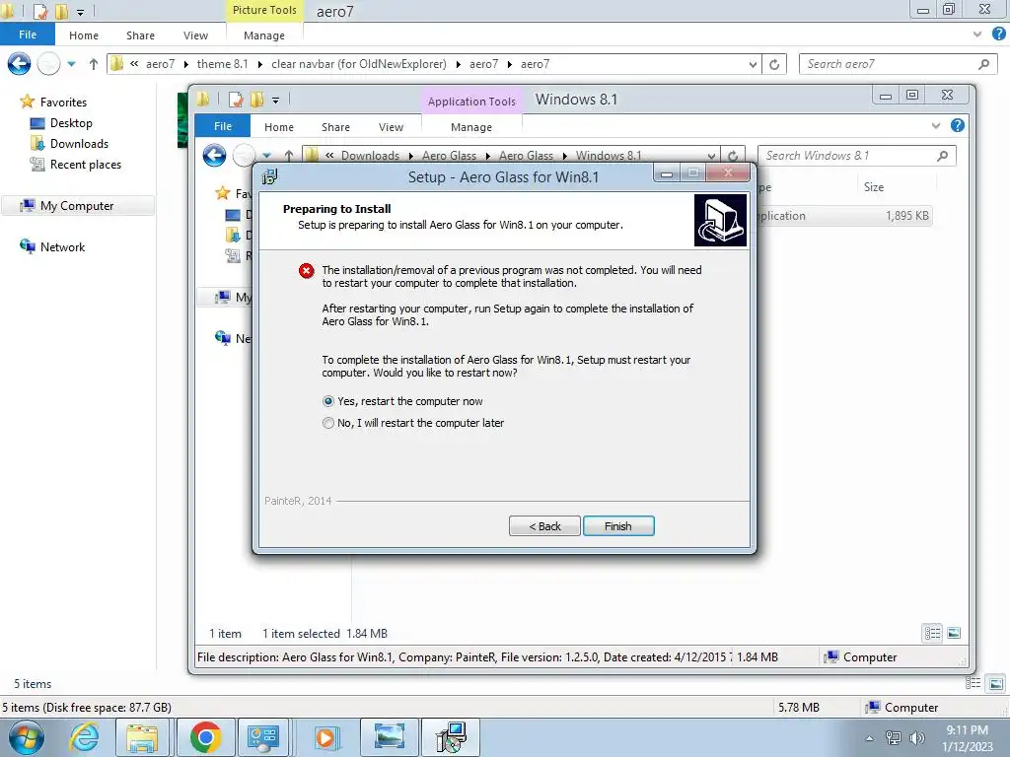Open Help in Windows 8.1 window
The height and width of the screenshot is (757, 1010).
tap(958, 125)
